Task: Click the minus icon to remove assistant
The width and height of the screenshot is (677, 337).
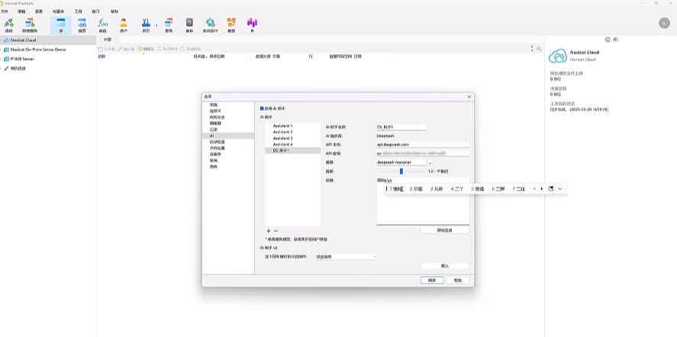Action: pos(276,231)
